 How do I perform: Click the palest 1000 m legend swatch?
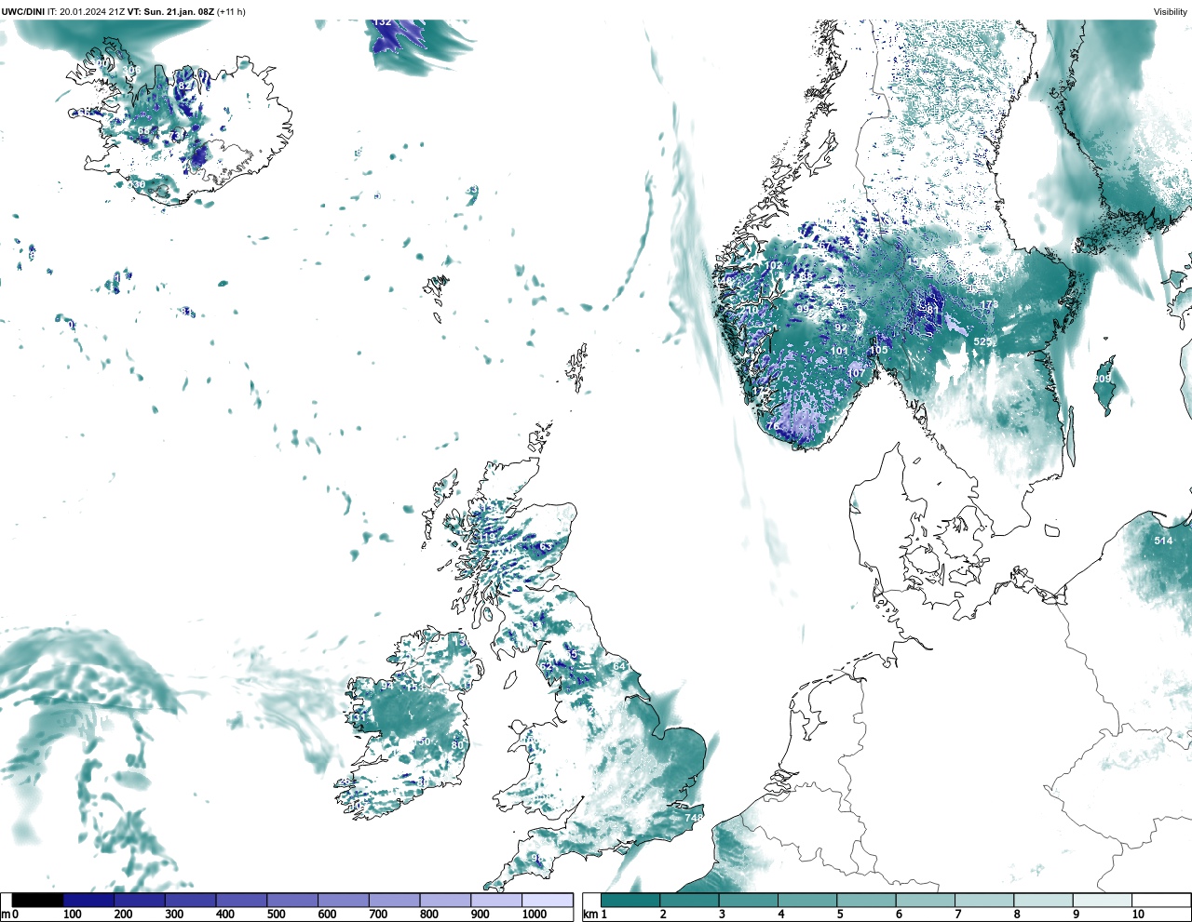547,901
